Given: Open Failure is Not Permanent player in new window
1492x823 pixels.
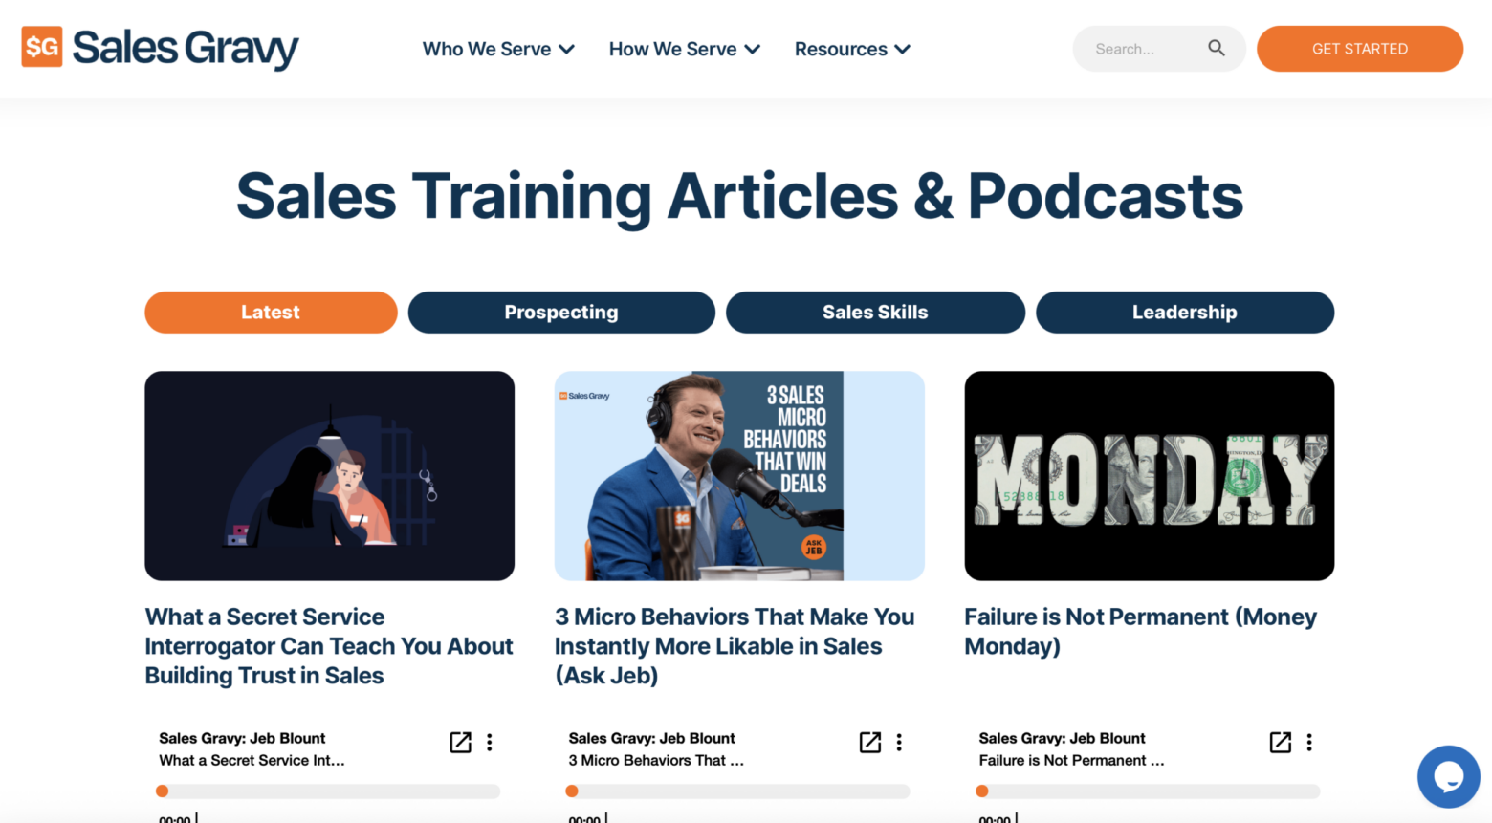Looking at the screenshot, I should [x=1280, y=742].
